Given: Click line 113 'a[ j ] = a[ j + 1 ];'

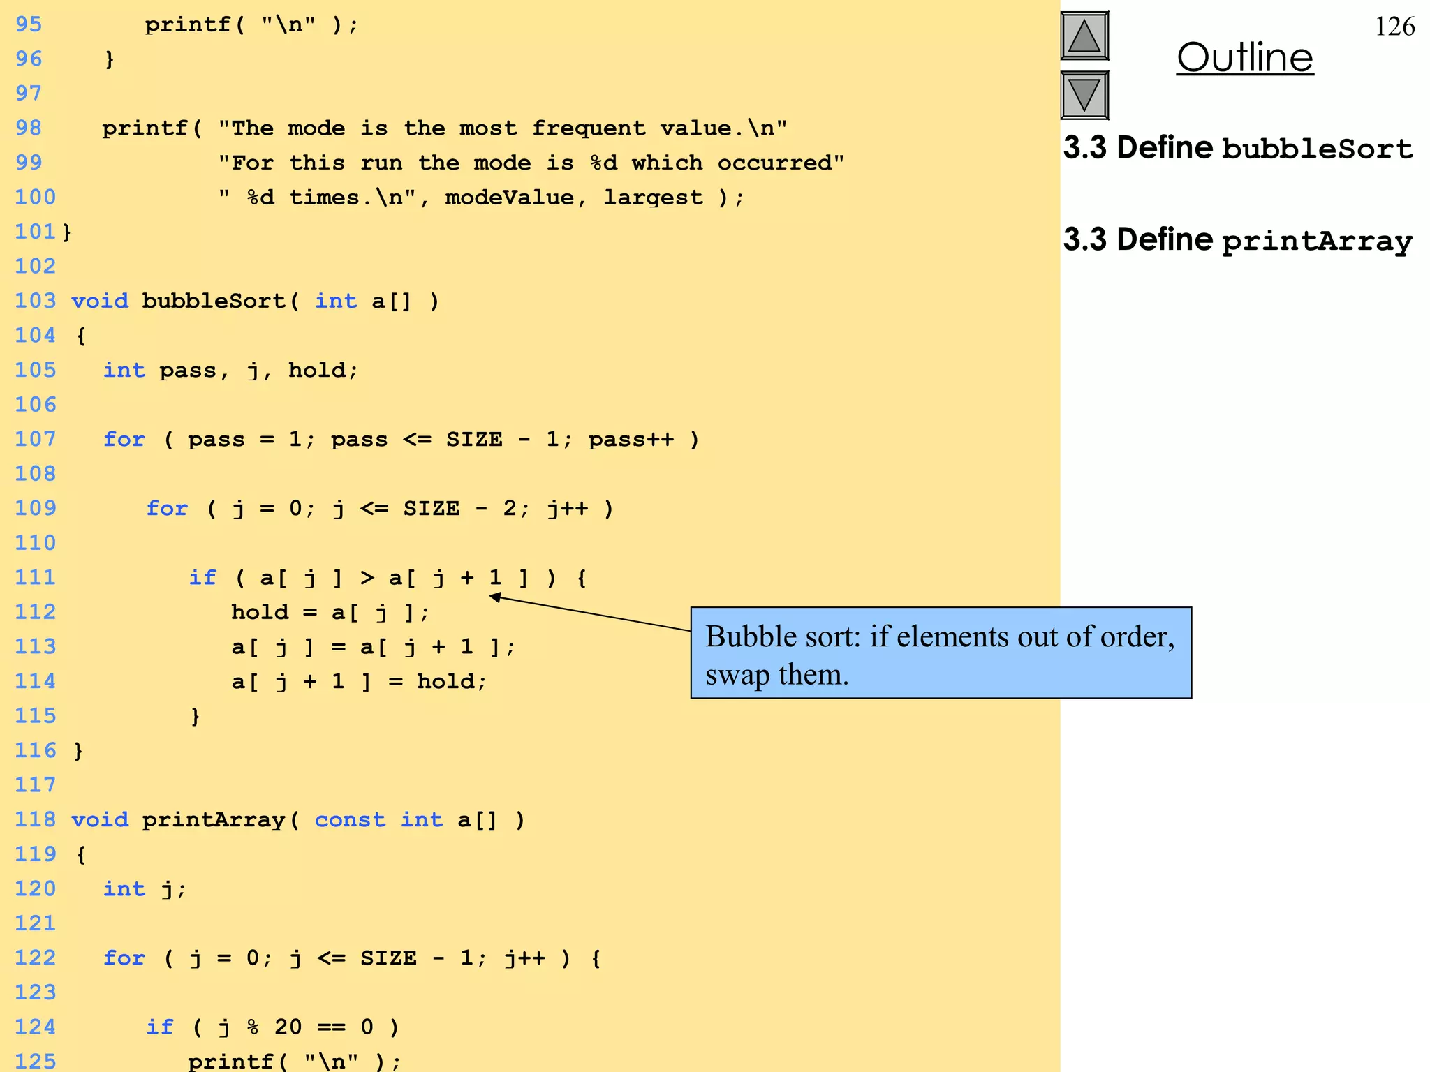Looking at the screenshot, I should 374,647.
